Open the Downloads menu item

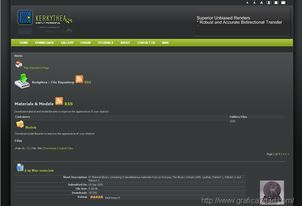[44, 43]
